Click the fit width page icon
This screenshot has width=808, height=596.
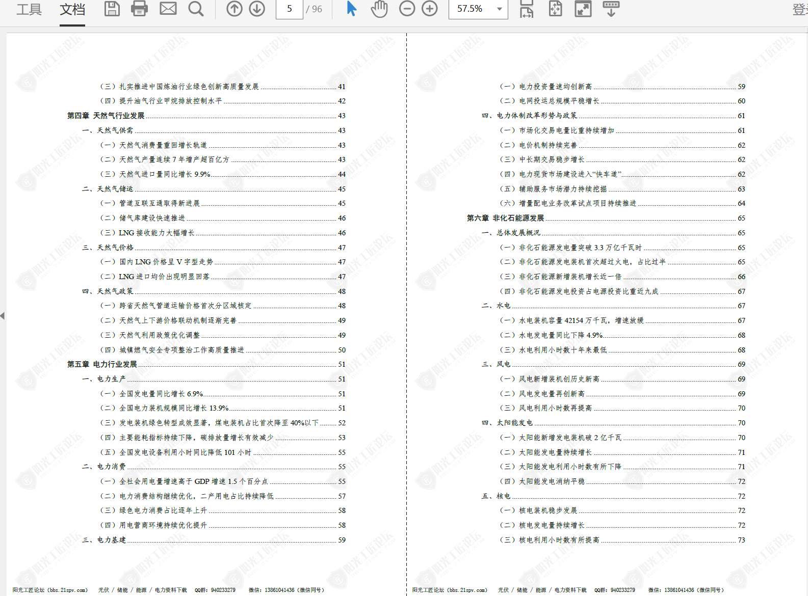[527, 9]
